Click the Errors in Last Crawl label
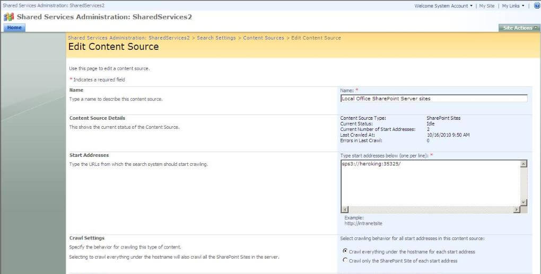This screenshot has height=274, width=541. 361,140
